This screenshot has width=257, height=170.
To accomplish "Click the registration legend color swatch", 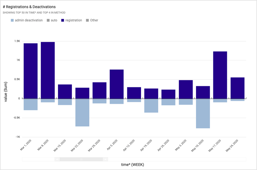I will pyautogui.click(x=62, y=20).
